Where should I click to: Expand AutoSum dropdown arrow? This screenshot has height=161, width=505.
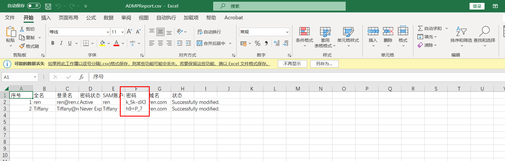click(x=447, y=28)
